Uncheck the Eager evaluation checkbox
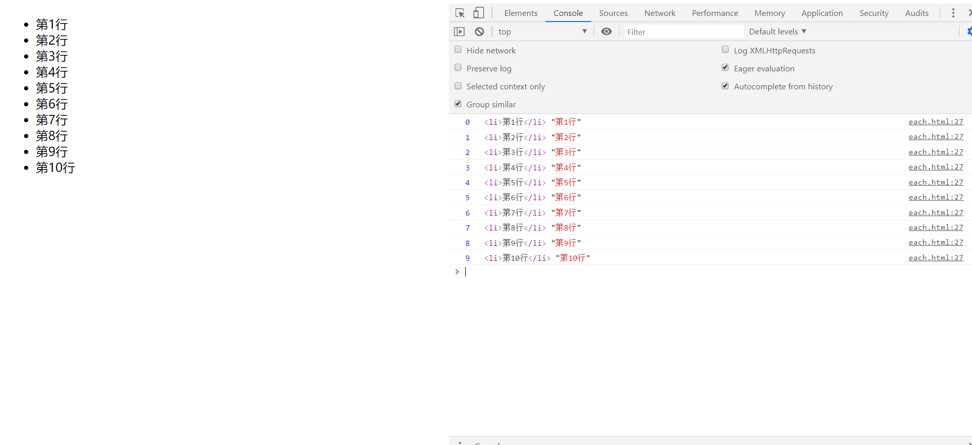Viewport: 972px width, 445px height. click(725, 68)
